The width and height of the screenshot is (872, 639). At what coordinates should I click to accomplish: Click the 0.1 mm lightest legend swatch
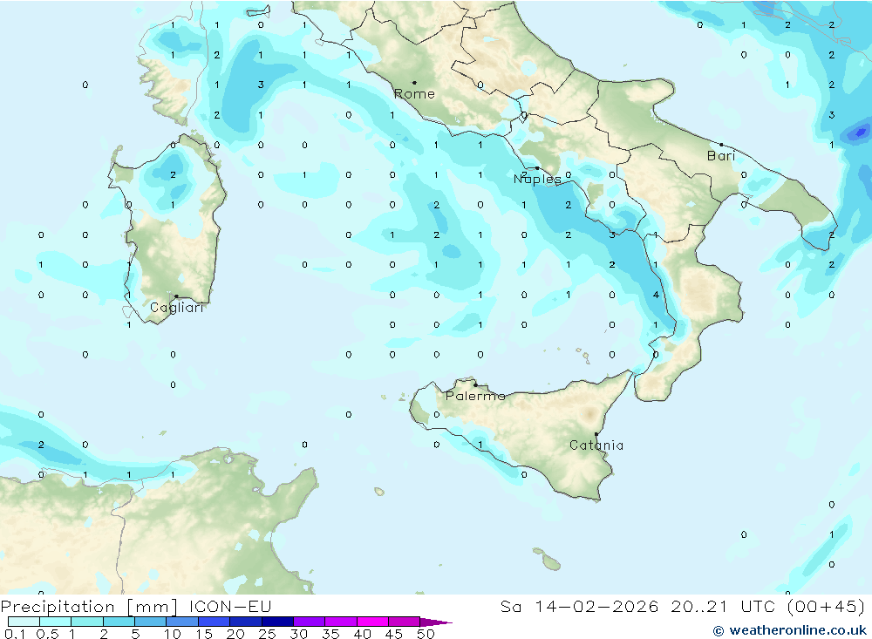[24, 622]
